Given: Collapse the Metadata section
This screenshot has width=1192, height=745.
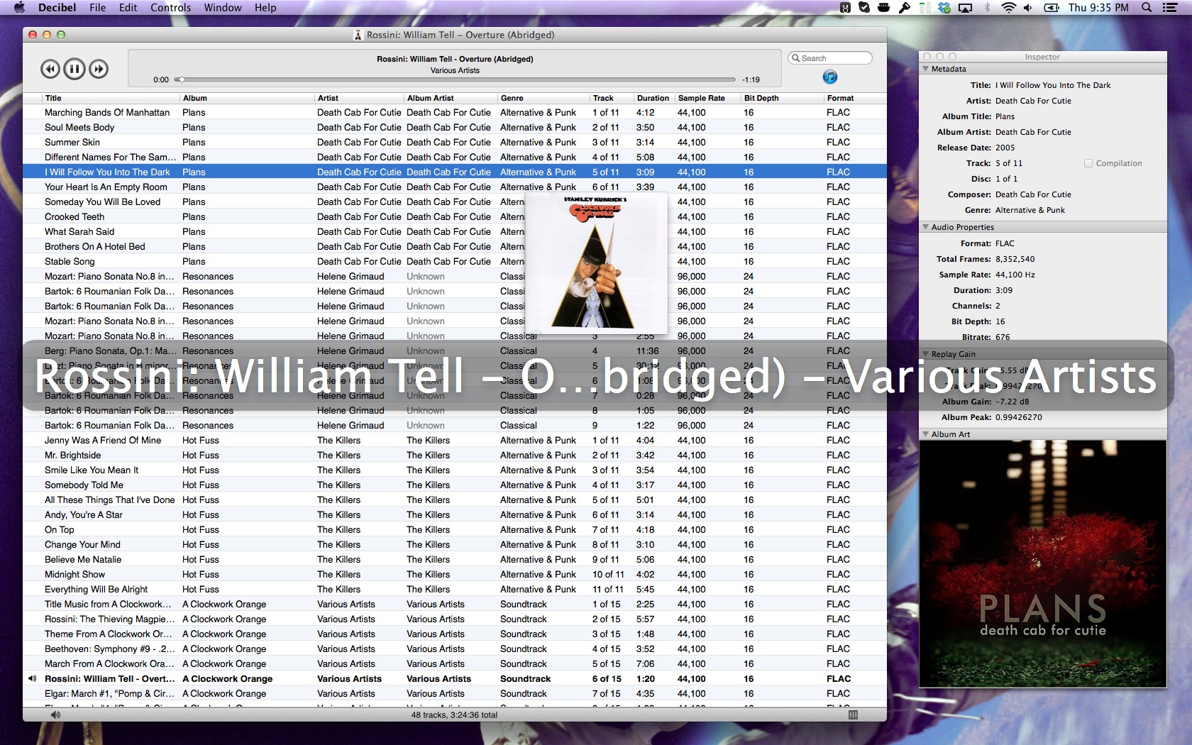Looking at the screenshot, I should [926, 69].
